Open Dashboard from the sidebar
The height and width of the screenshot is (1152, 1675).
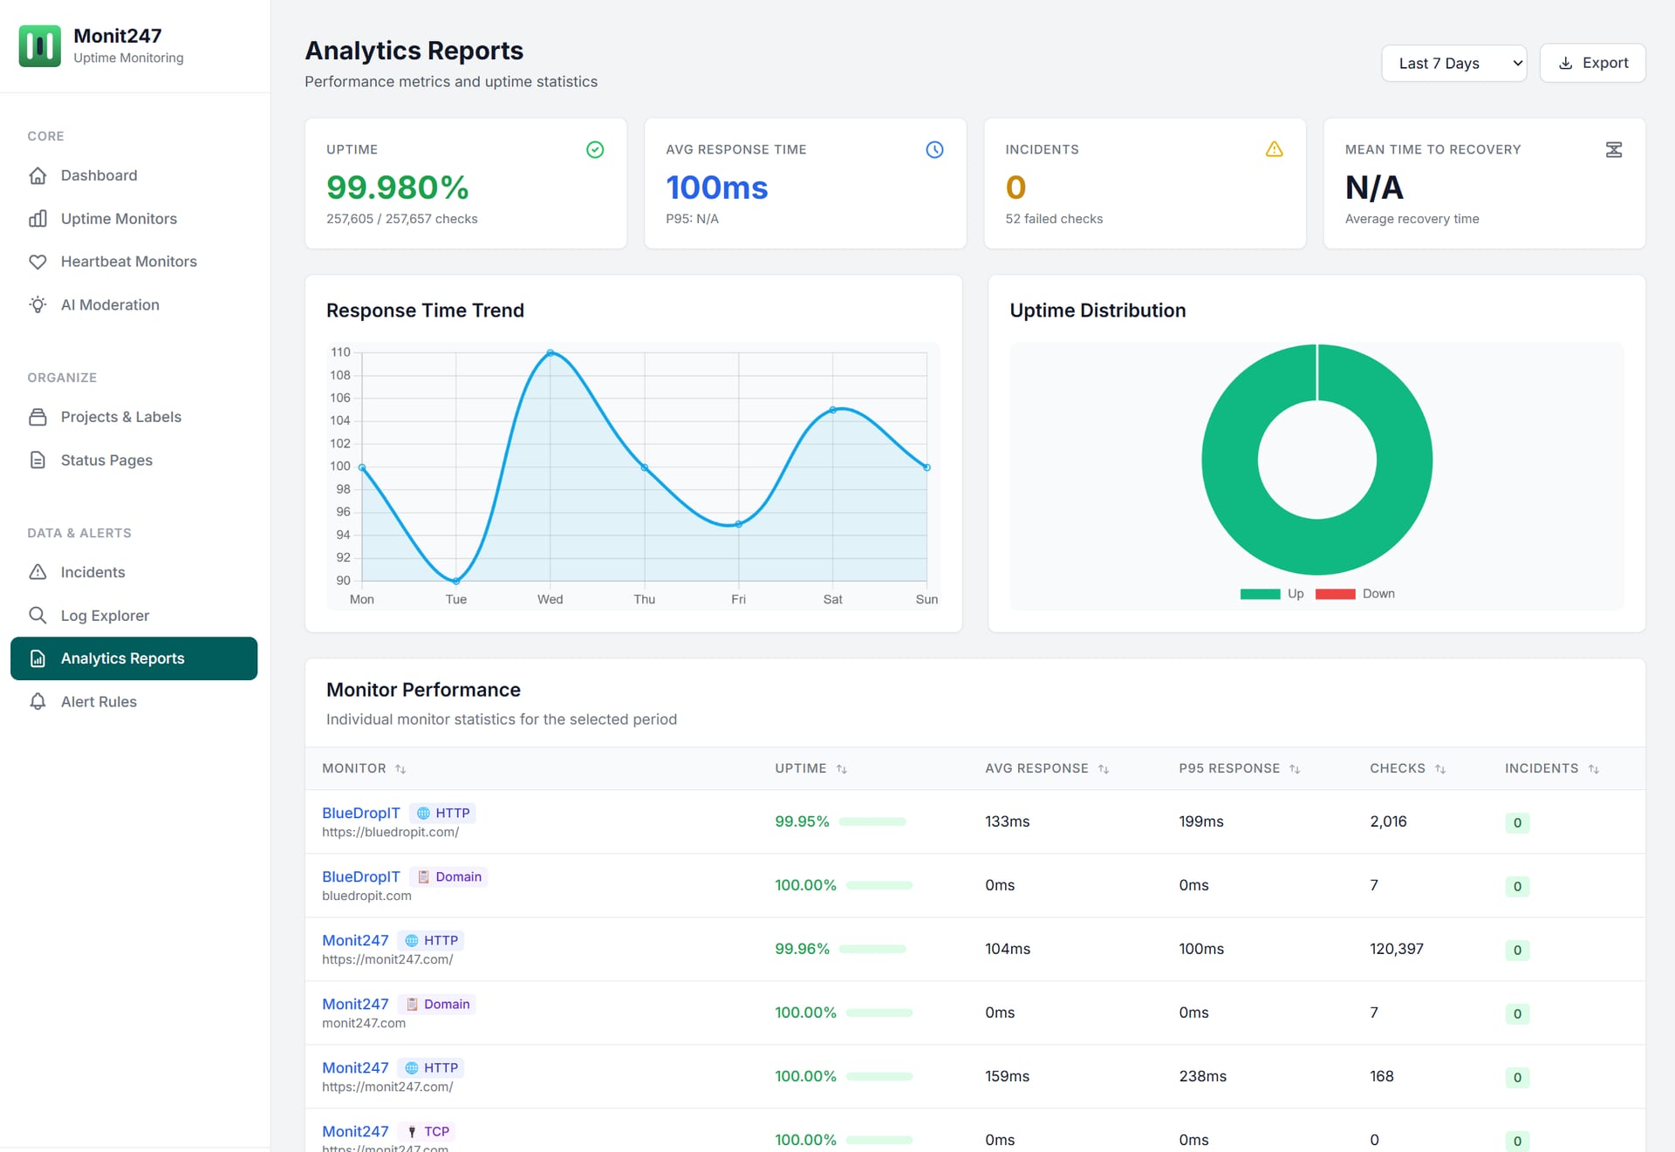pyautogui.click(x=133, y=175)
